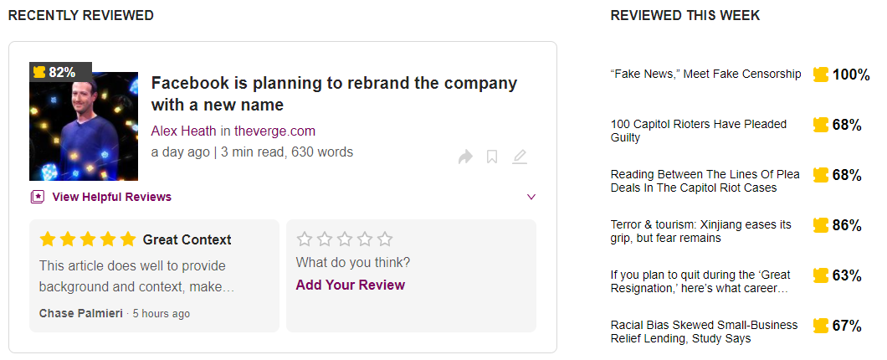Bookmark the Facebook rebrand article

click(x=492, y=157)
